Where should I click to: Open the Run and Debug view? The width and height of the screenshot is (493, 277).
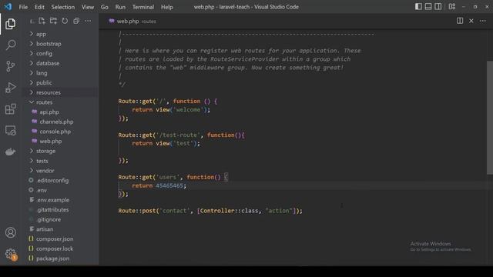pyautogui.click(x=10, y=88)
